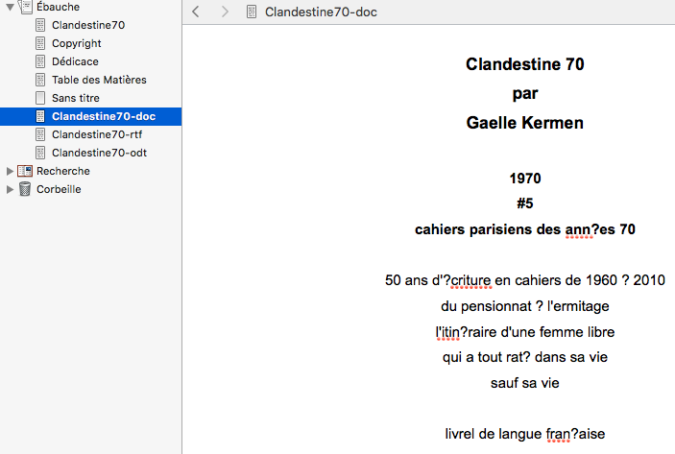Select Clandestine70-rtf in the binder

click(x=97, y=134)
